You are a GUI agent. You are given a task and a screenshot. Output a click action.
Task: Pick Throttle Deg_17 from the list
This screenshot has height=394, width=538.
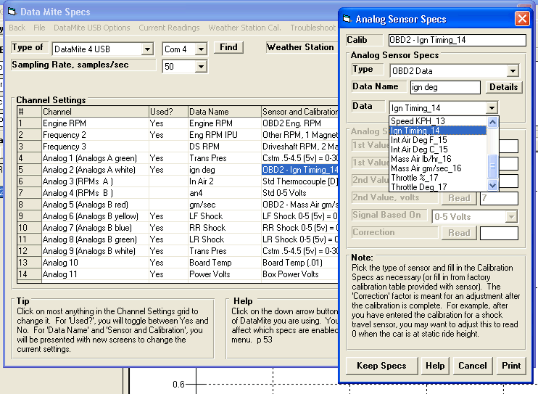click(x=438, y=187)
